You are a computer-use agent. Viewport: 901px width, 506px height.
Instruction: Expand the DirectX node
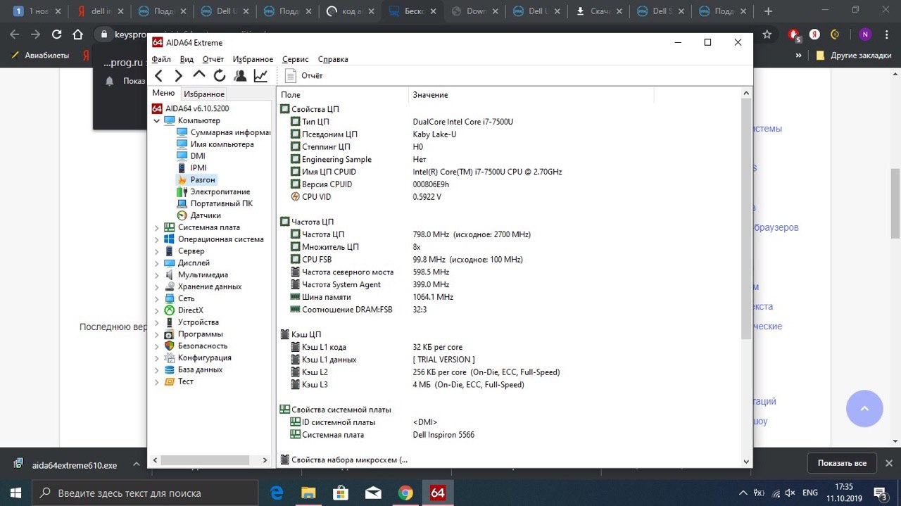pyautogui.click(x=157, y=310)
